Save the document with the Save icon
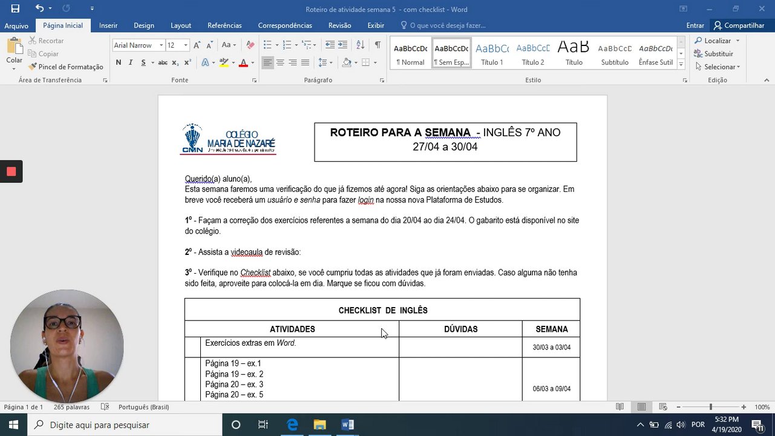The image size is (775, 436). 15,8
